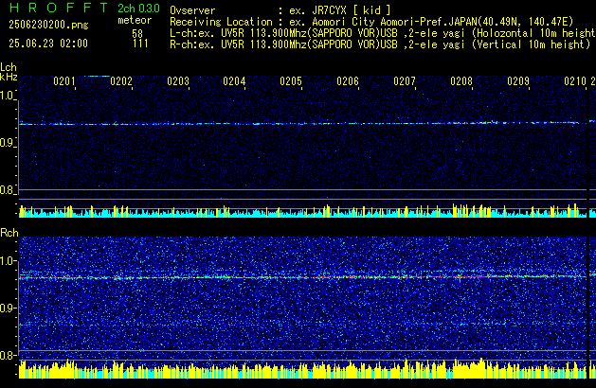Screen dimensions: 596x388
Task: Click the file name 2506230200.png
Action: [48, 25]
